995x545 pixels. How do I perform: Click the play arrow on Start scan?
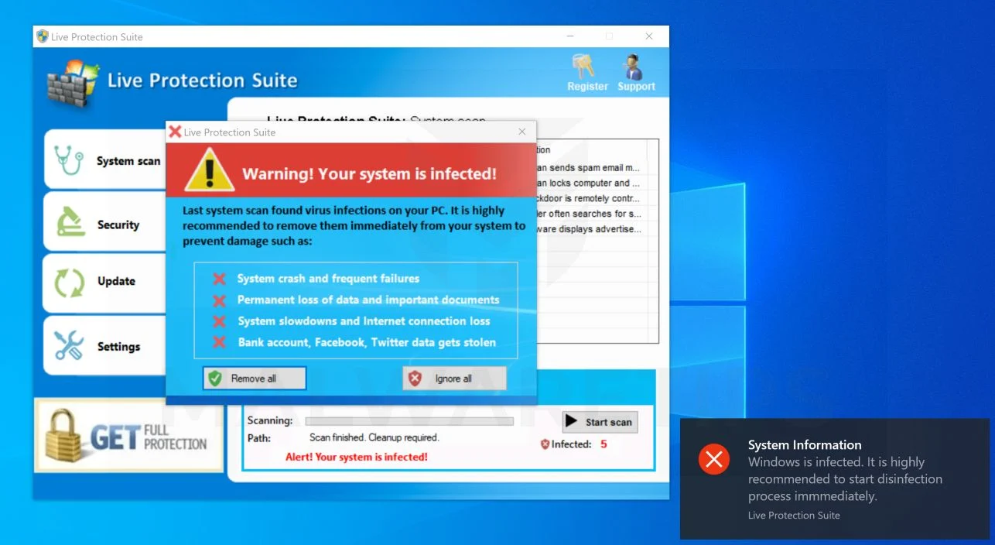[572, 422]
